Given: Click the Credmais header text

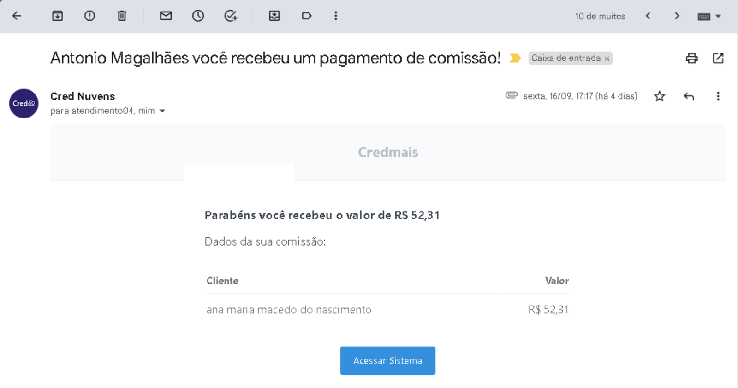Looking at the screenshot, I should [388, 152].
